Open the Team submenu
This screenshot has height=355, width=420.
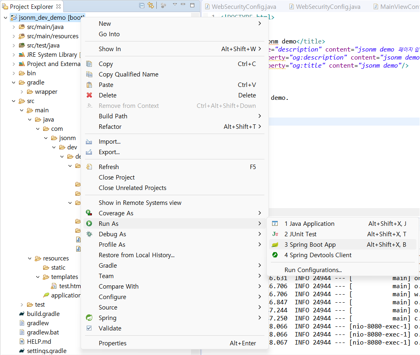(x=175, y=276)
